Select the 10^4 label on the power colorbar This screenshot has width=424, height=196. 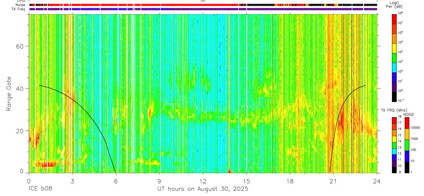tap(400, 52)
